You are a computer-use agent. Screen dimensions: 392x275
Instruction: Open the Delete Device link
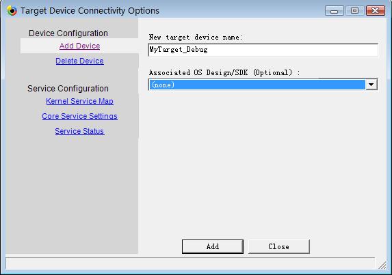(79, 61)
